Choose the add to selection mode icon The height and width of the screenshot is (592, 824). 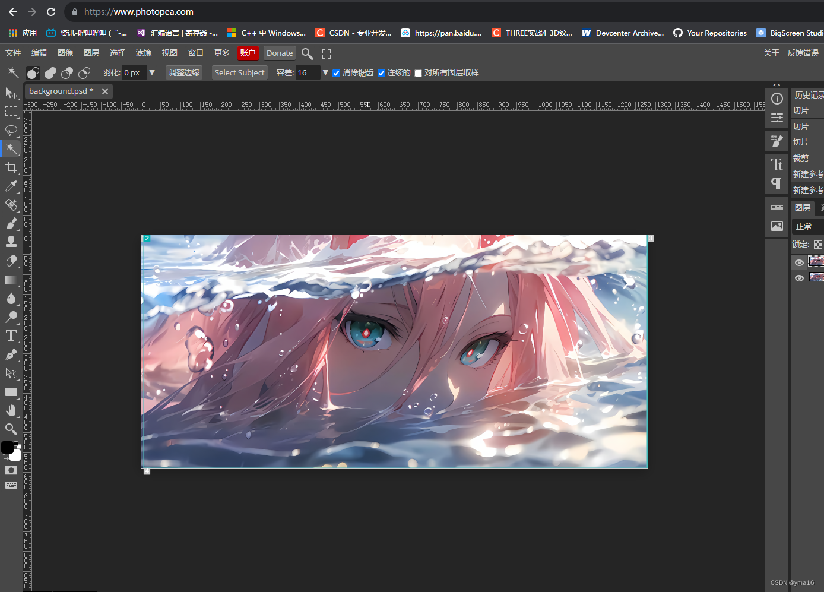coord(50,72)
